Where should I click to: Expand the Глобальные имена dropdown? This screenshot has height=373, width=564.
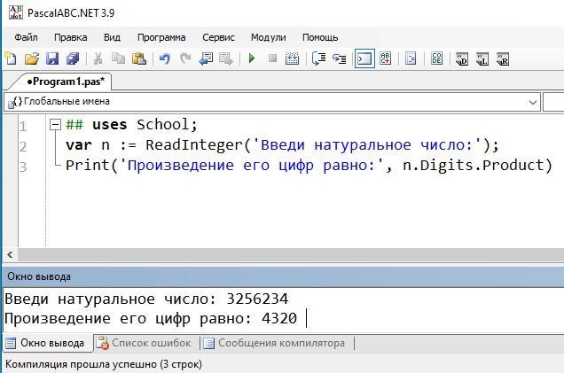tap(533, 102)
